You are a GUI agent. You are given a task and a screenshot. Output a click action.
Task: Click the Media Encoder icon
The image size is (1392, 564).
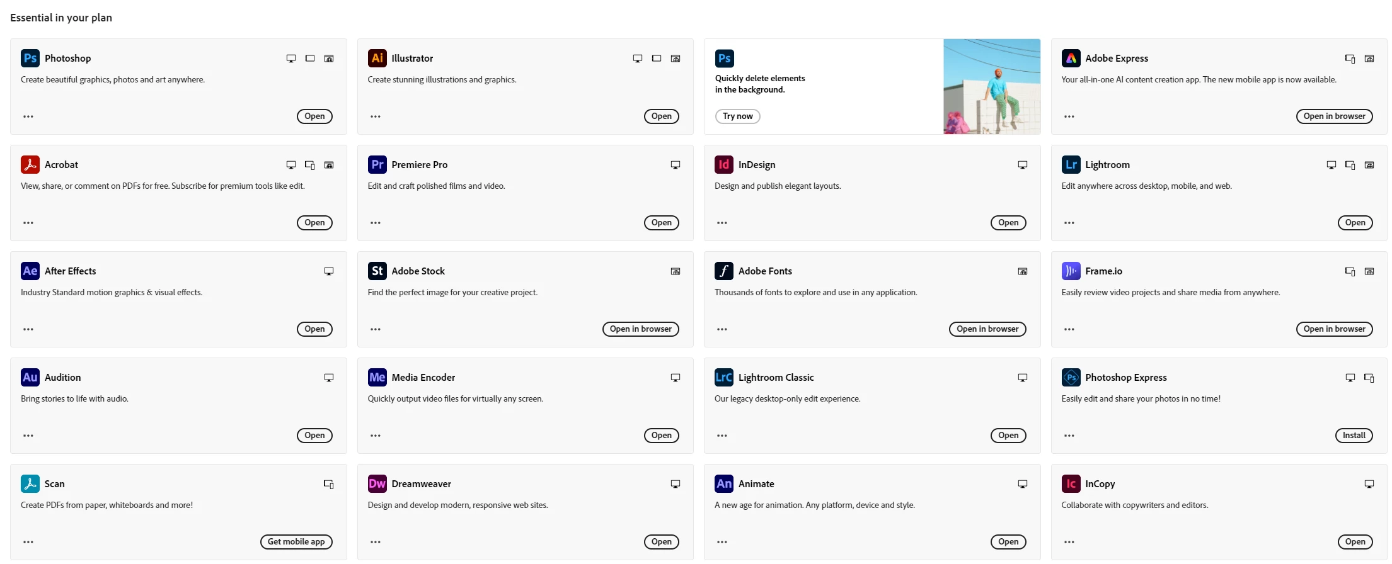(x=377, y=377)
